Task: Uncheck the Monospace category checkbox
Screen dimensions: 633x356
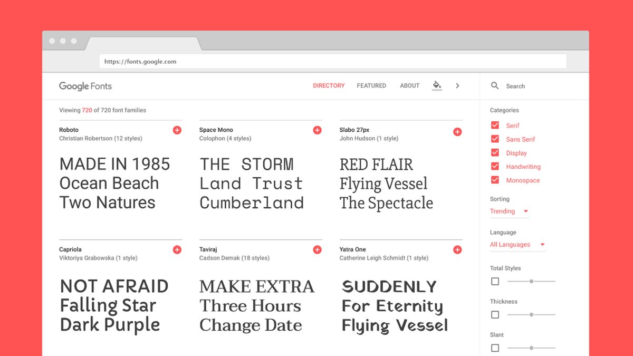Action: (x=495, y=180)
